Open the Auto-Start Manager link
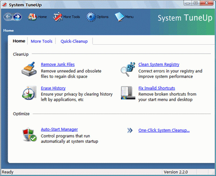Viewport: 216px width, 176px height. 59,129
